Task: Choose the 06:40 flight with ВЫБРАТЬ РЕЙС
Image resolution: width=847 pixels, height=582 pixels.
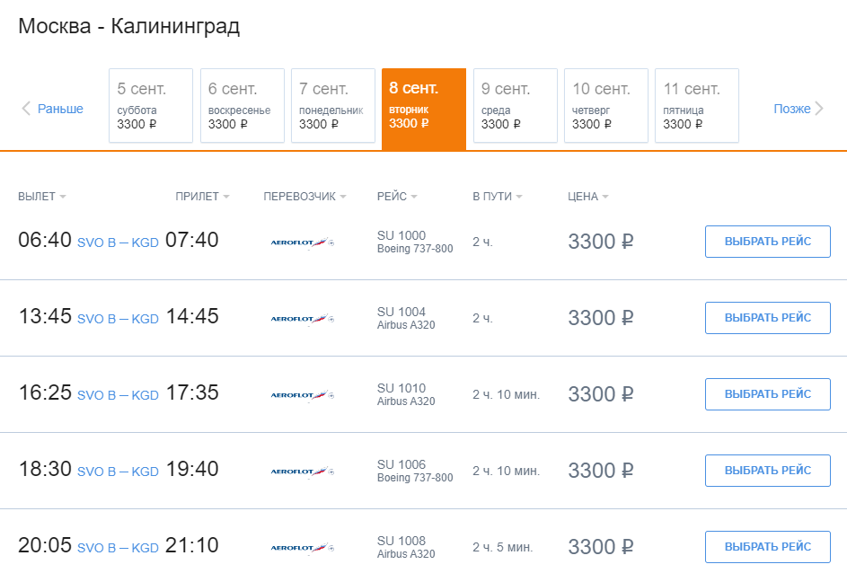Action: 768,242
